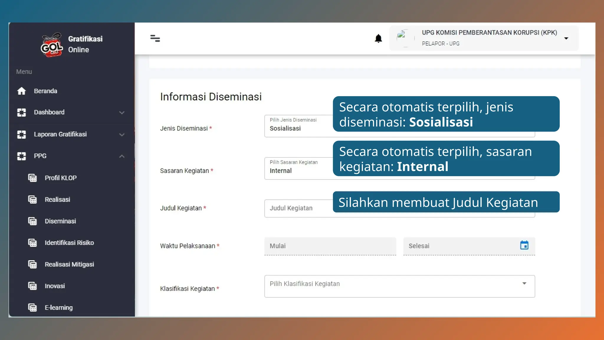Open the Diseminasi menu item
This screenshot has width=604, height=340.
[x=60, y=221]
